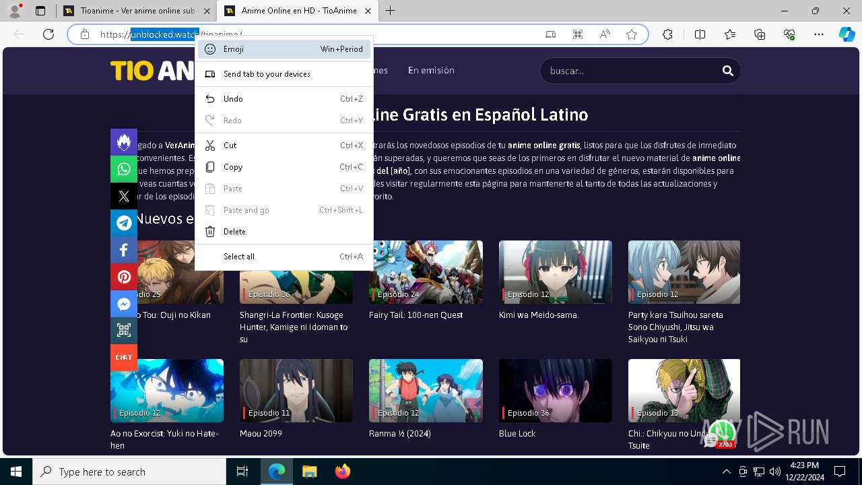This screenshot has width=862, height=485.
Task: Launch Firefox from taskbar
Action: (x=342, y=472)
